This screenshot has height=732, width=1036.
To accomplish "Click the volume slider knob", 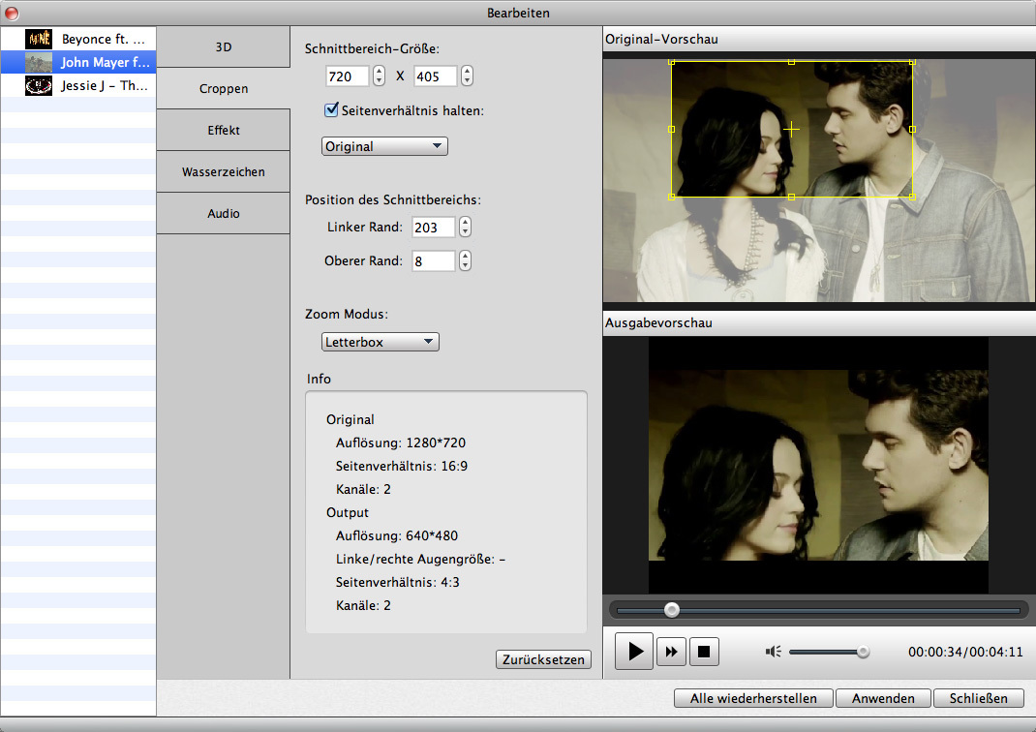I will pos(863,652).
